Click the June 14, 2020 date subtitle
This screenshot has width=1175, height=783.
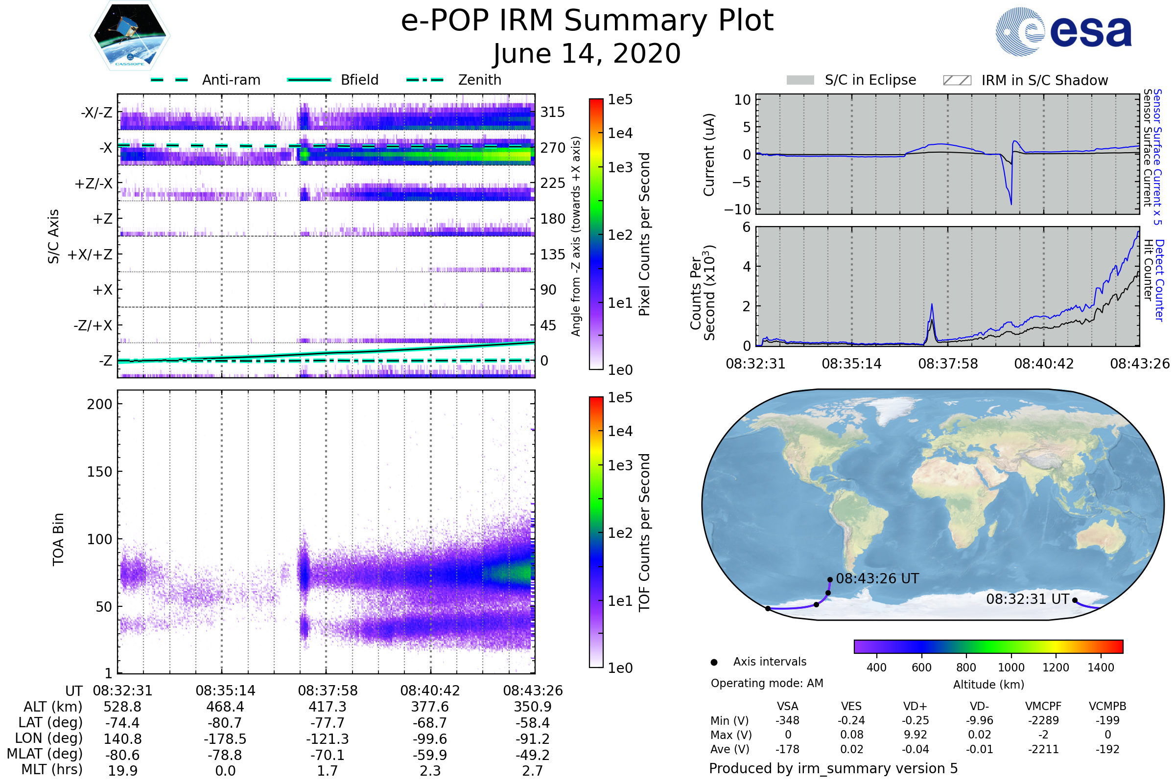(x=587, y=53)
